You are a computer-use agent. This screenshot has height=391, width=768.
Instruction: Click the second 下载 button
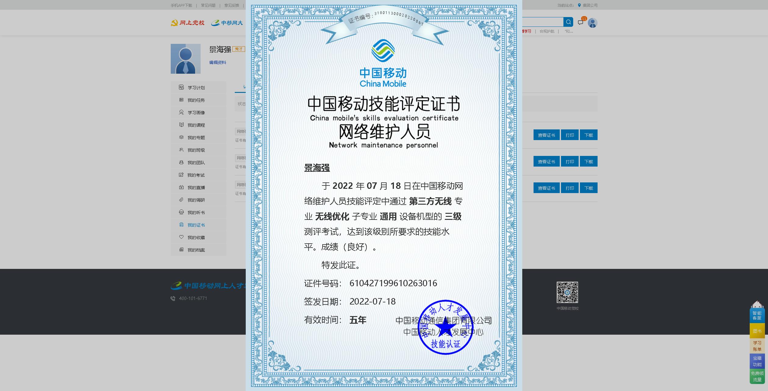589,161
